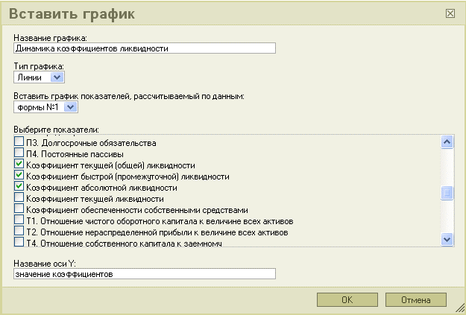Uncheck Коэффициент текущей (общей) ликвидности
The width and height of the screenshot is (466, 315).
[x=19, y=165]
